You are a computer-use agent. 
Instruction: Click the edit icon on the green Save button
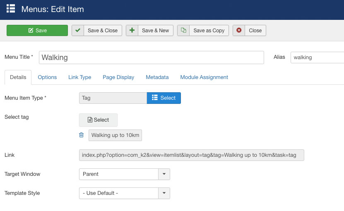(31, 30)
